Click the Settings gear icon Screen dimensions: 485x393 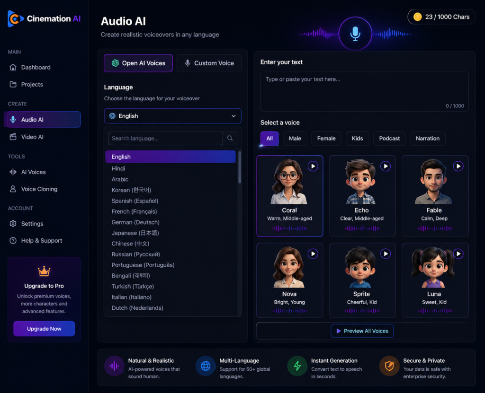click(13, 223)
